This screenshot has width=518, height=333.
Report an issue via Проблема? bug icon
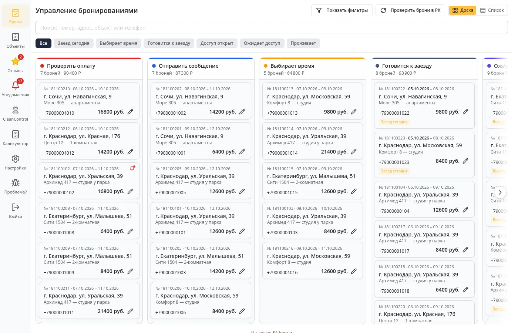(15, 186)
